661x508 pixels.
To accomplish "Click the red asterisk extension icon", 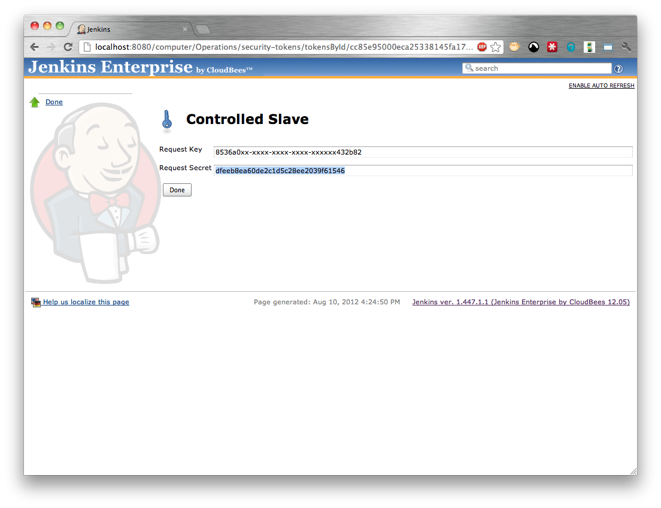I will 552,47.
